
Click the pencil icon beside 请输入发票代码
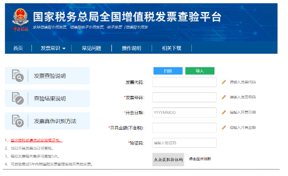224,82
